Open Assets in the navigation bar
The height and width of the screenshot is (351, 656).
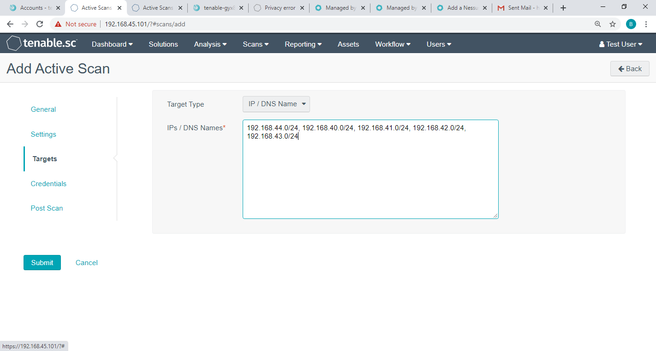click(x=348, y=44)
